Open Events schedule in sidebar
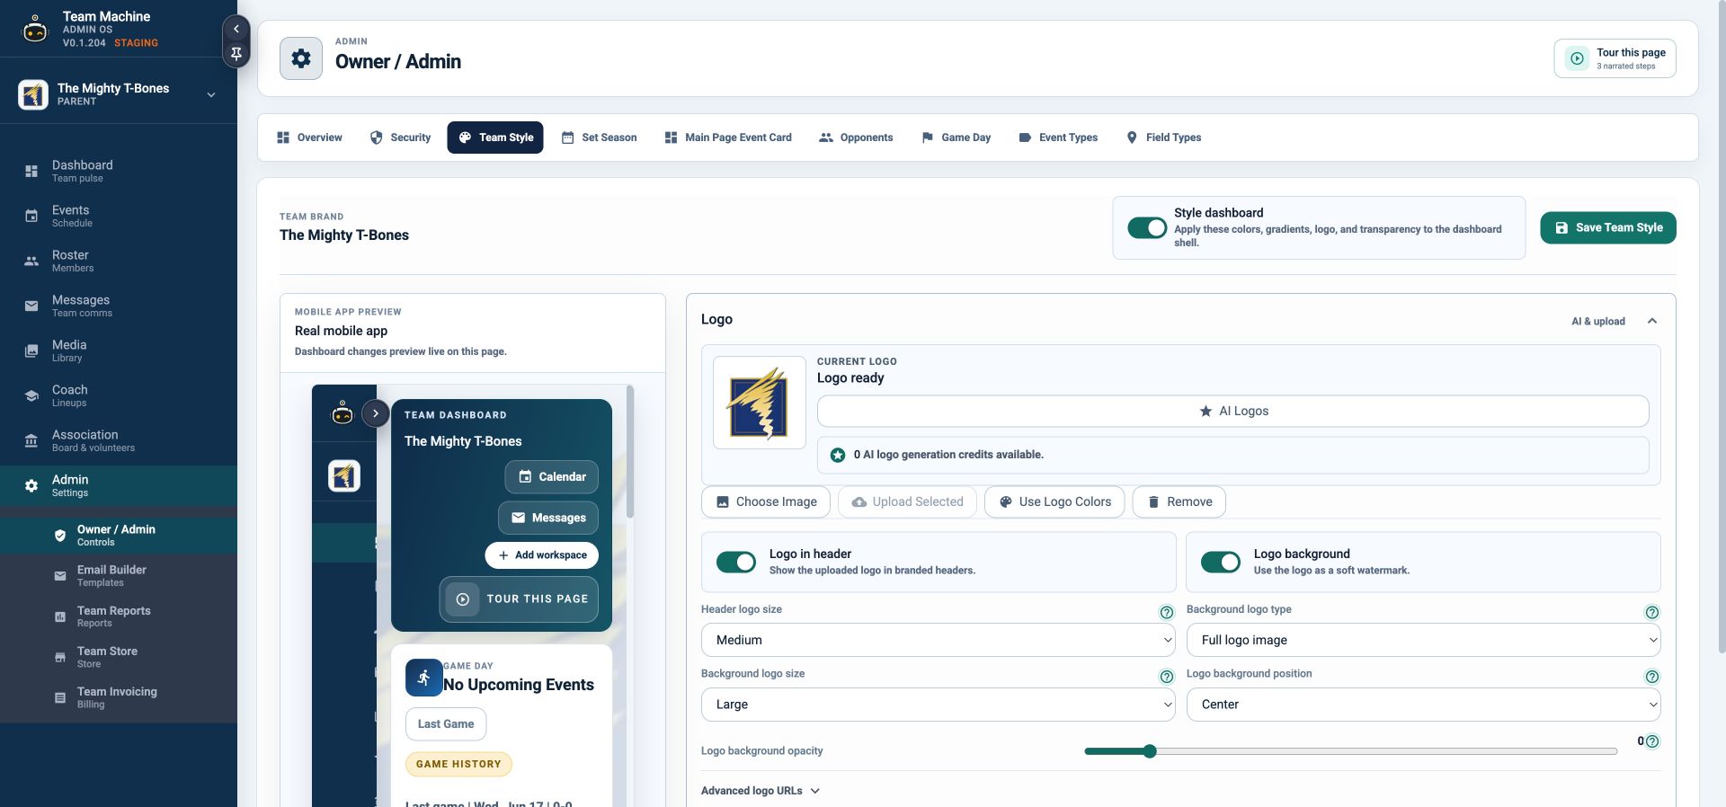The image size is (1726, 807). coord(119,216)
